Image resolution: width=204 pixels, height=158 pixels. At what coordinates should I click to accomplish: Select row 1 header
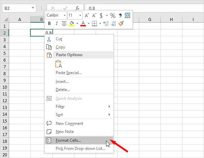pos(4,26)
